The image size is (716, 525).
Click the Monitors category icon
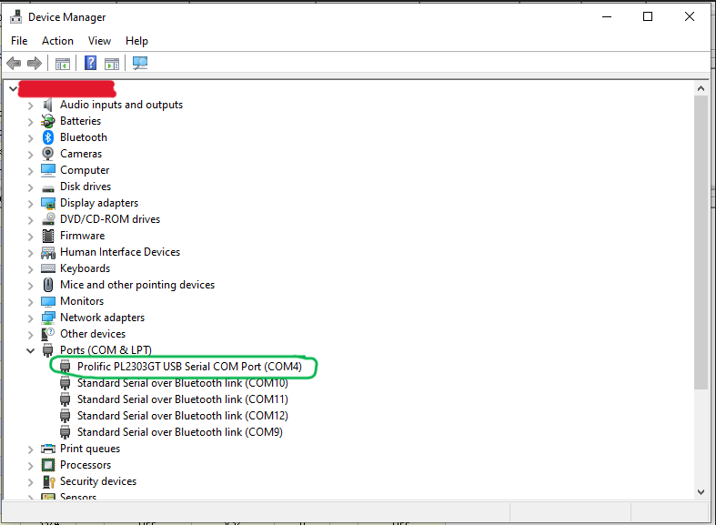[48, 301]
